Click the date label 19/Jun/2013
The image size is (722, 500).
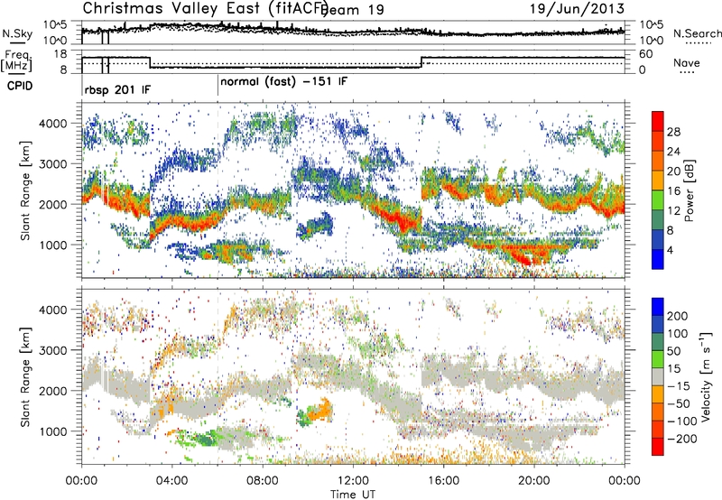pos(578,8)
